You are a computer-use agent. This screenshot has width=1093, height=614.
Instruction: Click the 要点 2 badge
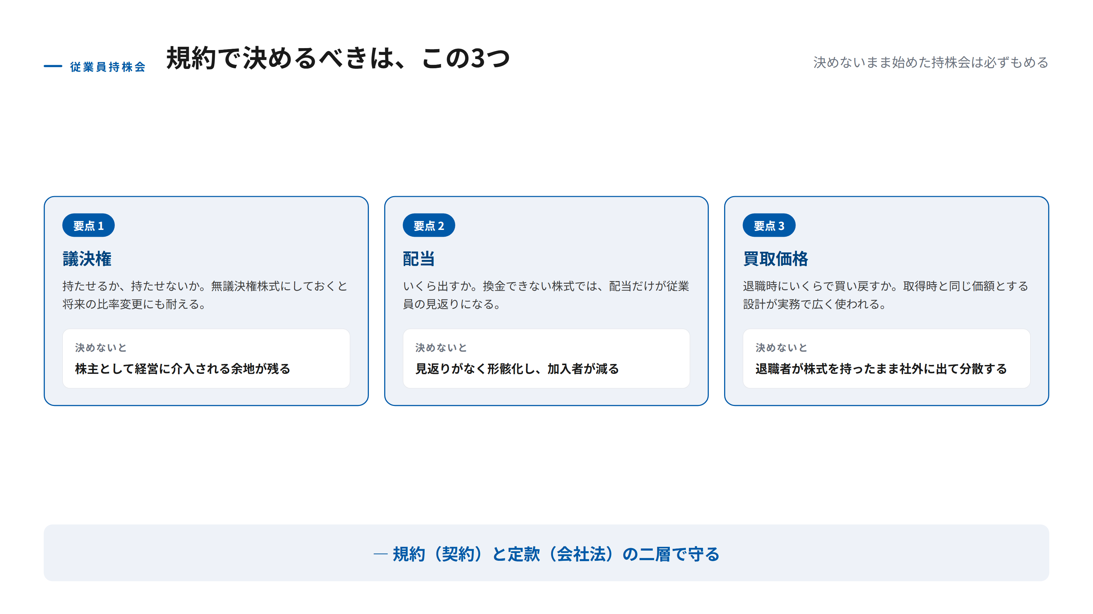[x=429, y=225]
